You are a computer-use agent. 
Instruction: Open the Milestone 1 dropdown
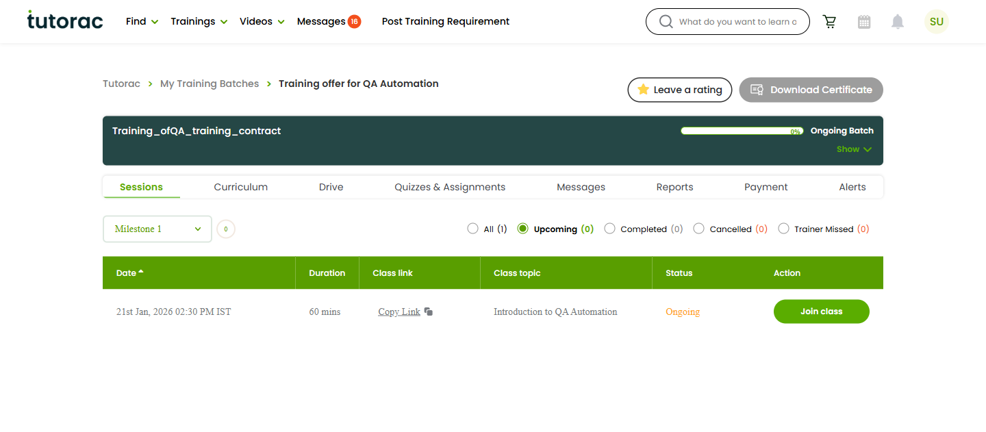point(157,229)
